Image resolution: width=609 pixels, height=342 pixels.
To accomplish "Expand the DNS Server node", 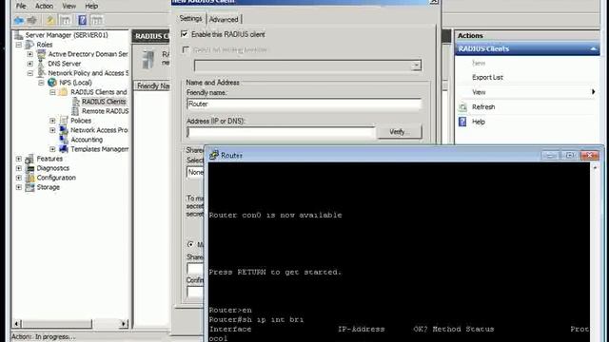I will coord(29,64).
